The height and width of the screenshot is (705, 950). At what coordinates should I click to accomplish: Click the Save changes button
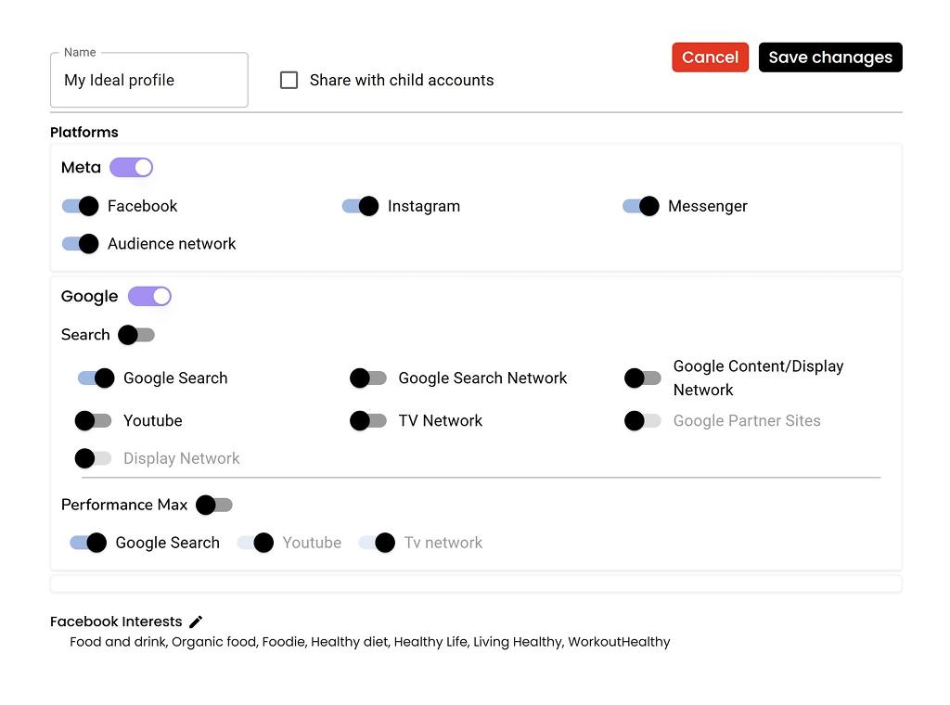(829, 57)
